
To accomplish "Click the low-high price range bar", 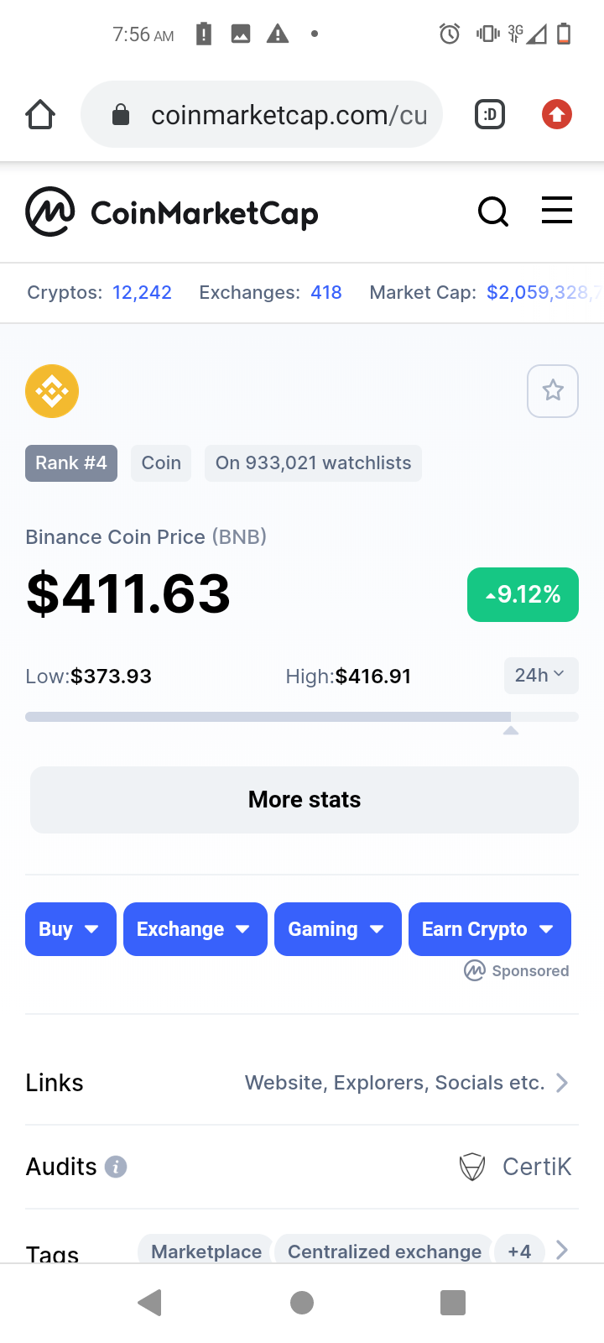I will coord(302,717).
